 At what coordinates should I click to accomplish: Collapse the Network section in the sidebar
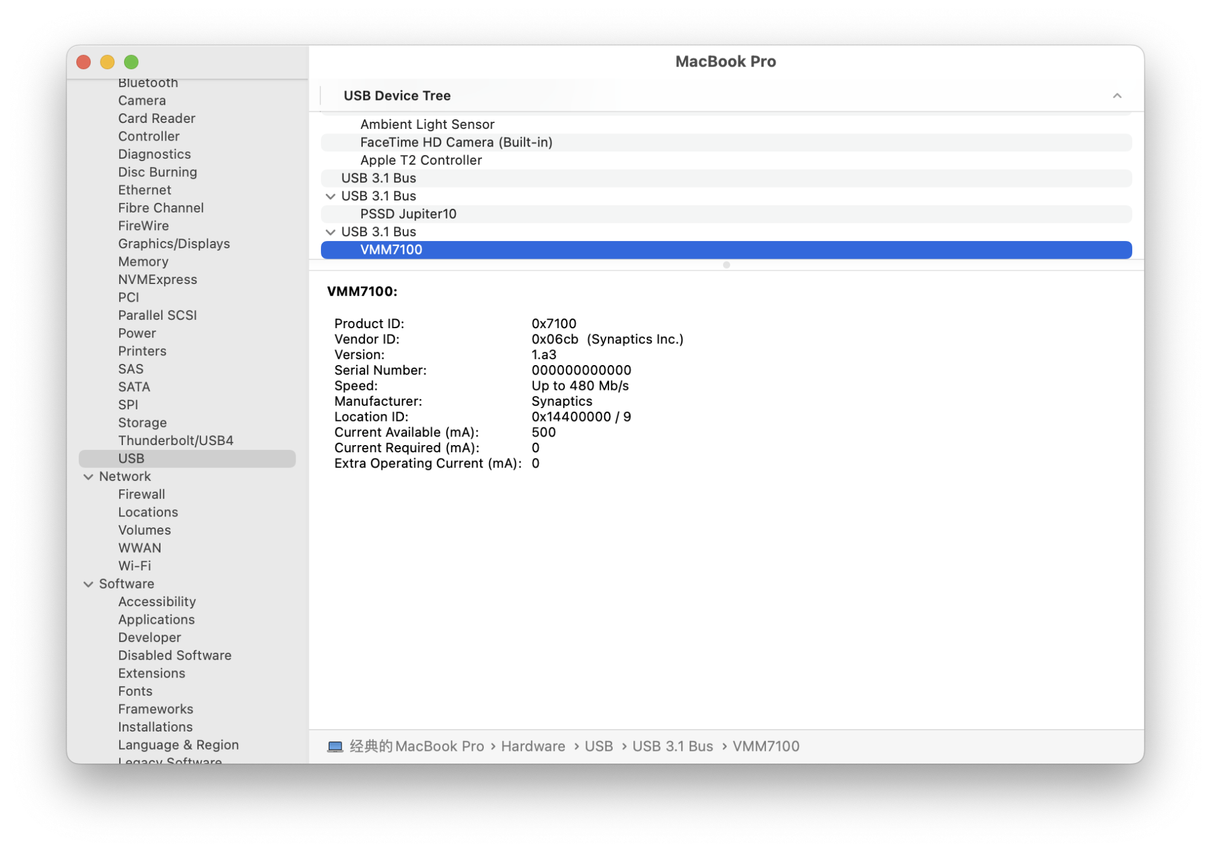coord(87,477)
